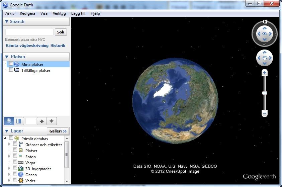
Task: Expand the Ocean tree node
Action: (x=9, y=174)
